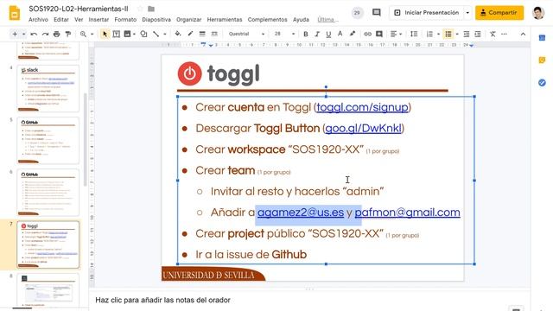This screenshot has height=311, width=553.
Task: Open the comment history icon
Action: click(x=377, y=13)
